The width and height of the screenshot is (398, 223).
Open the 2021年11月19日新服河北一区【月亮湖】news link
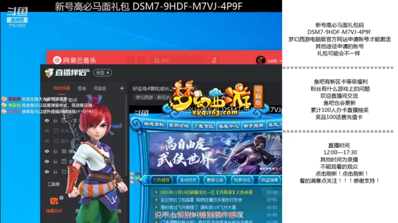pyautogui.click(x=206, y=192)
